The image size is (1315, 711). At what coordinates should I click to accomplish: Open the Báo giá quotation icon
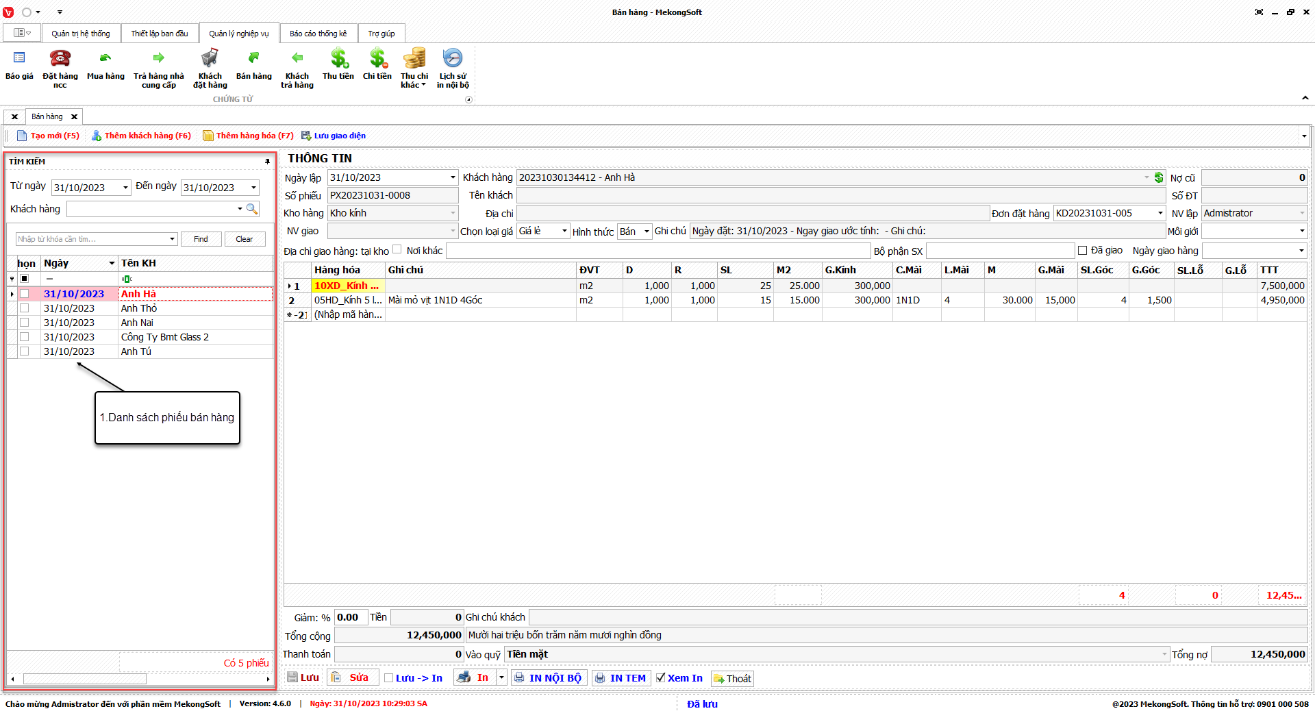(19, 59)
